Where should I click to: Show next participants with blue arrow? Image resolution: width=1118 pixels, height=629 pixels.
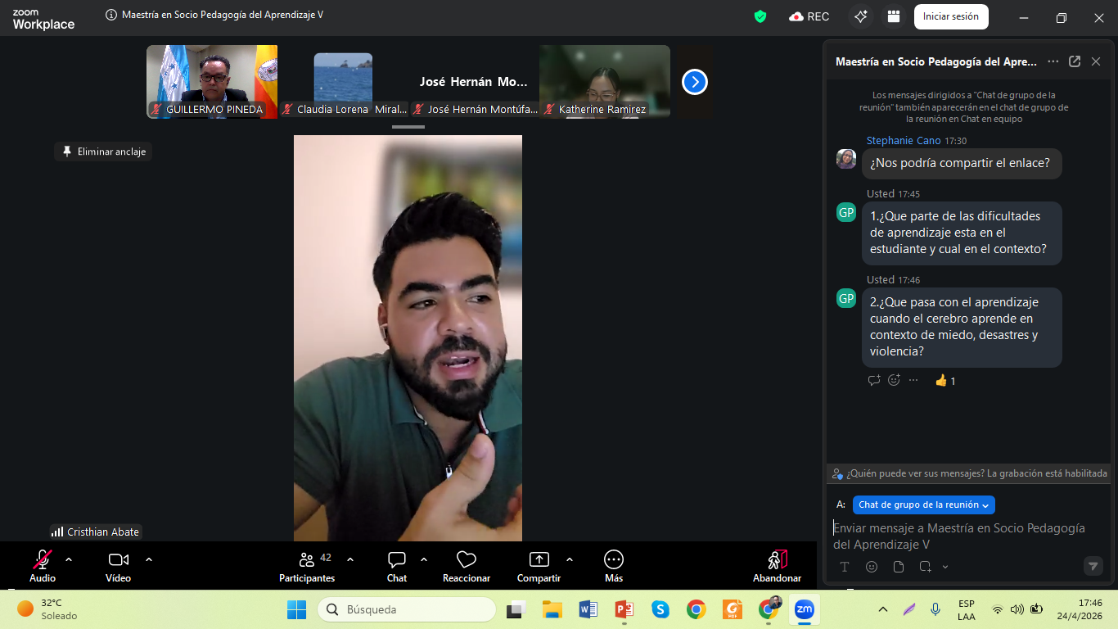pos(694,82)
